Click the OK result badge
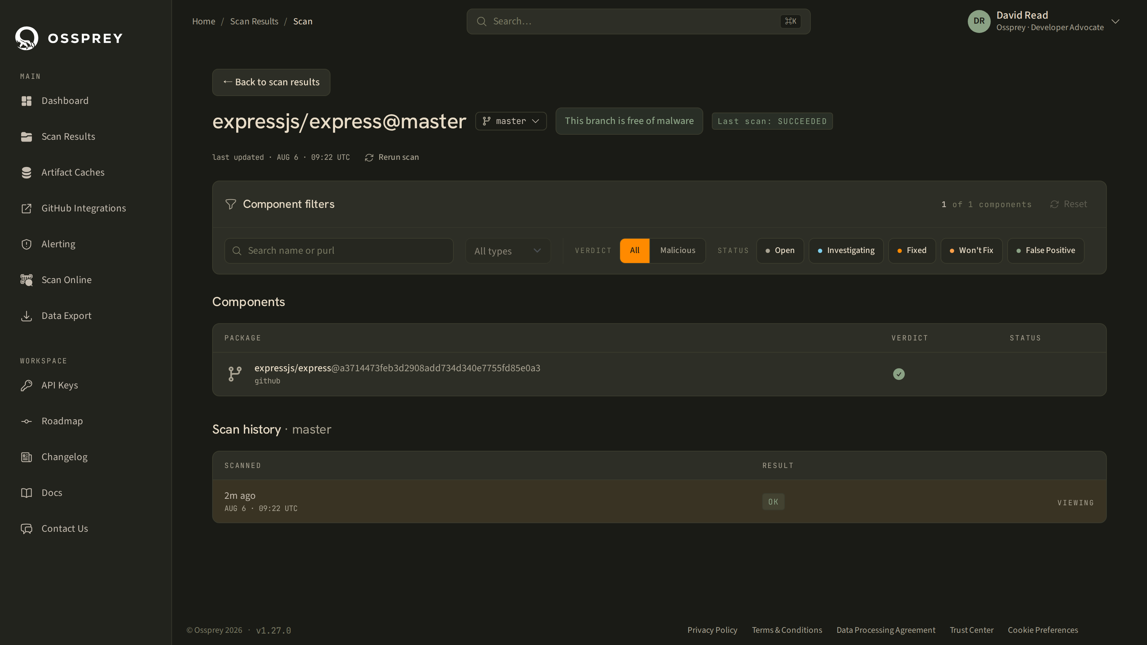The height and width of the screenshot is (645, 1147). [773, 502]
